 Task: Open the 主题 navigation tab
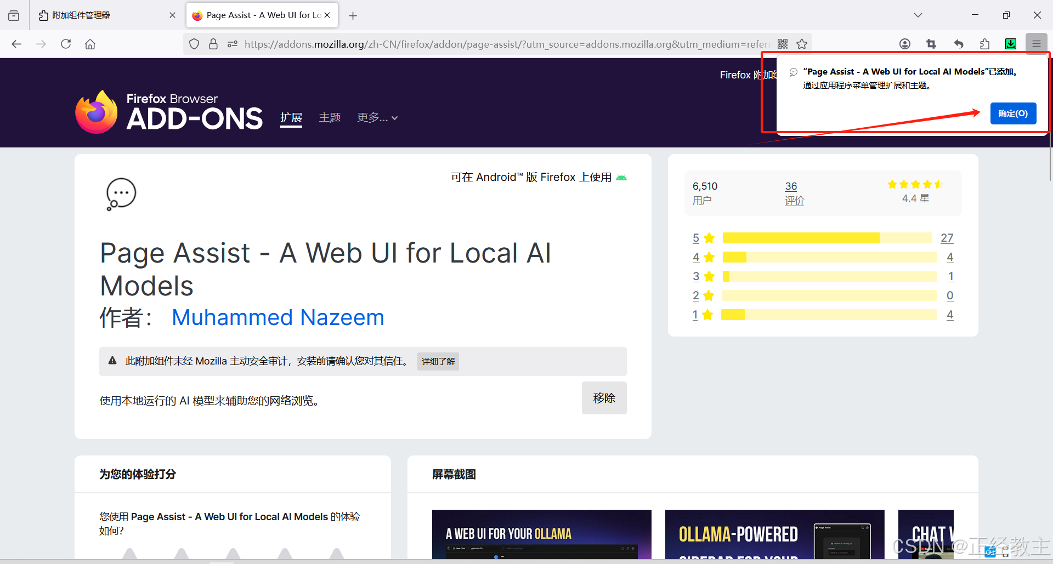pyautogui.click(x=330, y=118)
